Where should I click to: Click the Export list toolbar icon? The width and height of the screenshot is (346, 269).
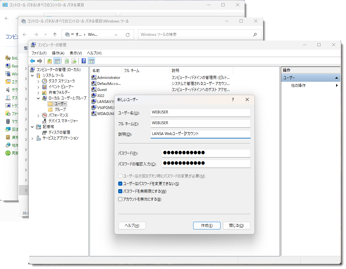pos(74,61)
